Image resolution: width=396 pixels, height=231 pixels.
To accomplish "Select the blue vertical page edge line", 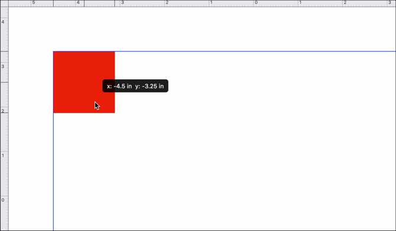I will pos(53,172).
